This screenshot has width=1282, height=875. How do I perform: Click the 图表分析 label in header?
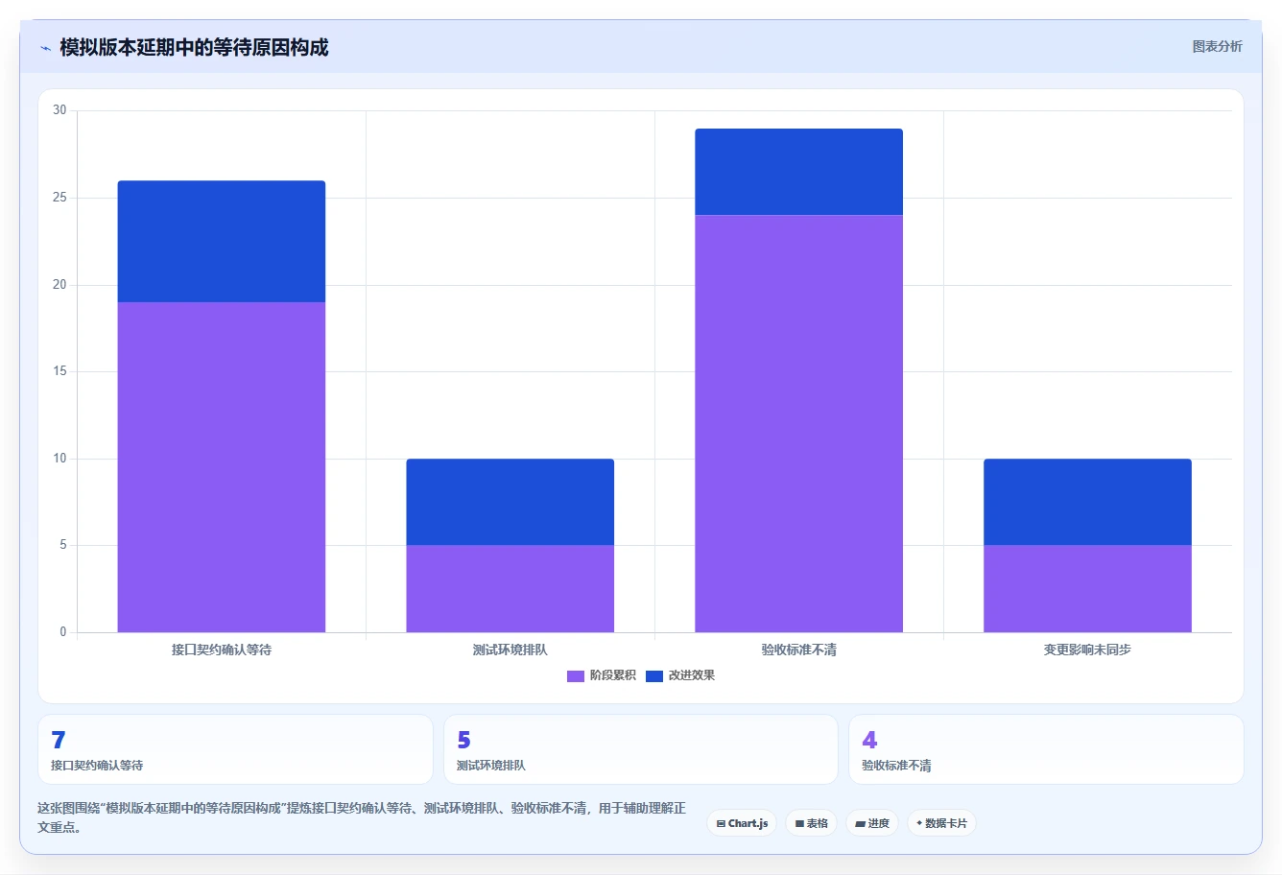pyautogui.click(x=1217, y=46)
